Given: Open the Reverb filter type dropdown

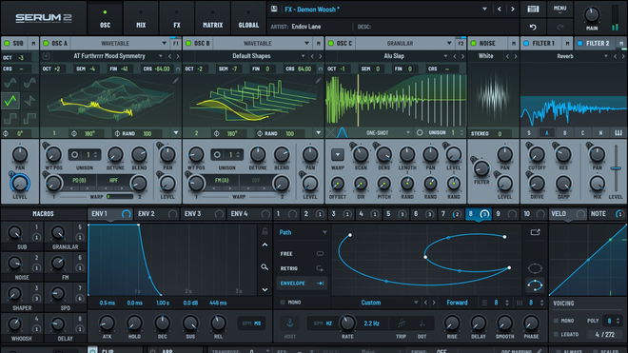Looking at the screenshot, I should [x=605, y=56].
